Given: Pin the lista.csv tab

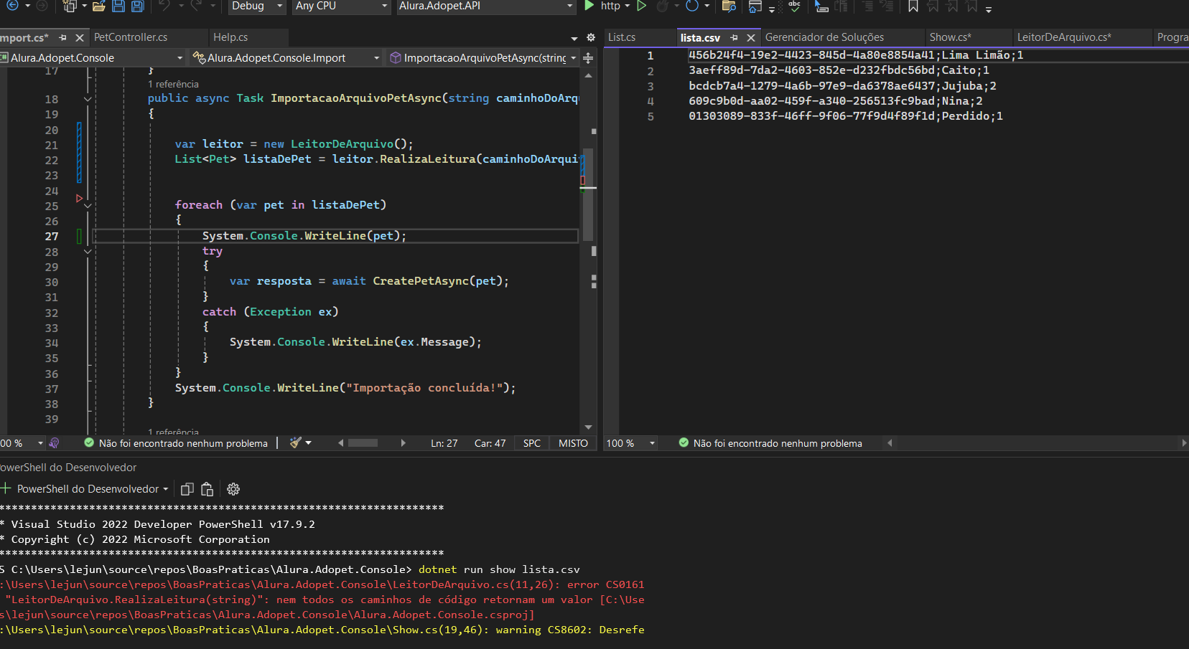Looking at the screenshot, I should (x=734, y=37).
